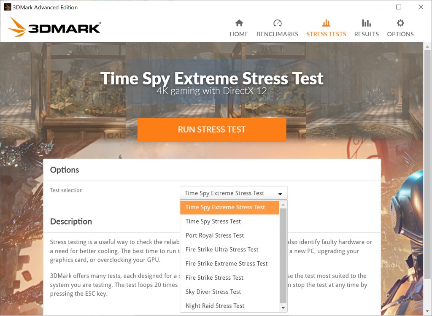
Task: Click the Options gear icon
Action: pos(400,23)
